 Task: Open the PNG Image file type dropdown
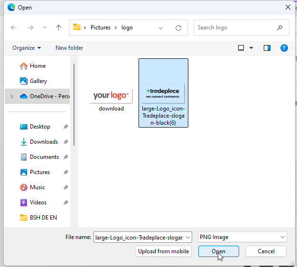click(x=242, y=237)
